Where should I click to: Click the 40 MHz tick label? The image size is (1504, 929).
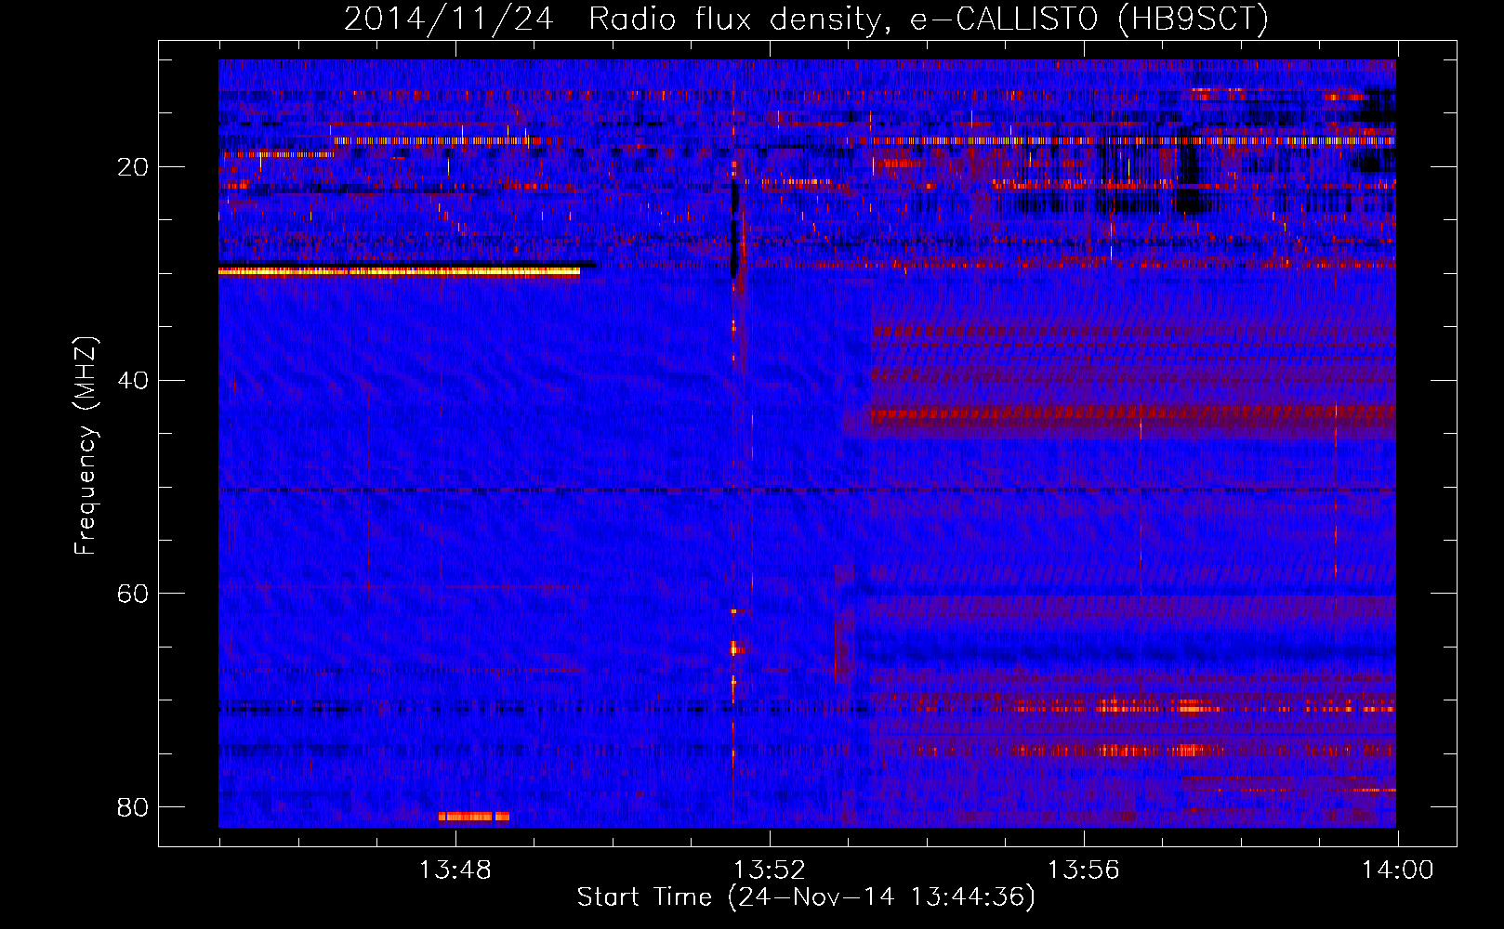(x=133, y=380)
